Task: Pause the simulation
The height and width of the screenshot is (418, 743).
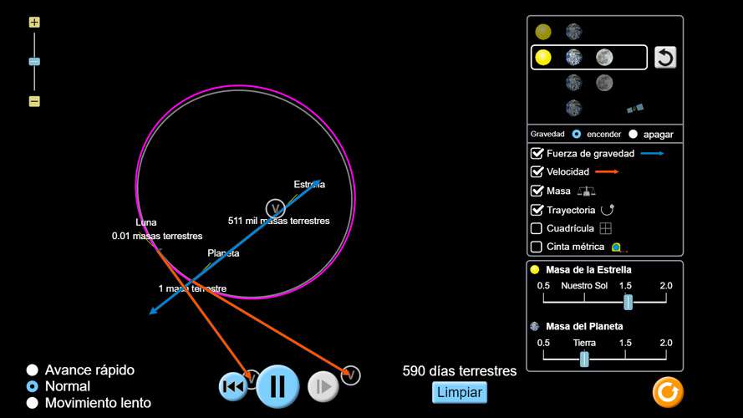Action: [277, 386]
